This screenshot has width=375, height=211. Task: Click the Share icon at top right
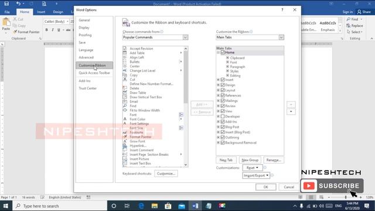[359, 12]
